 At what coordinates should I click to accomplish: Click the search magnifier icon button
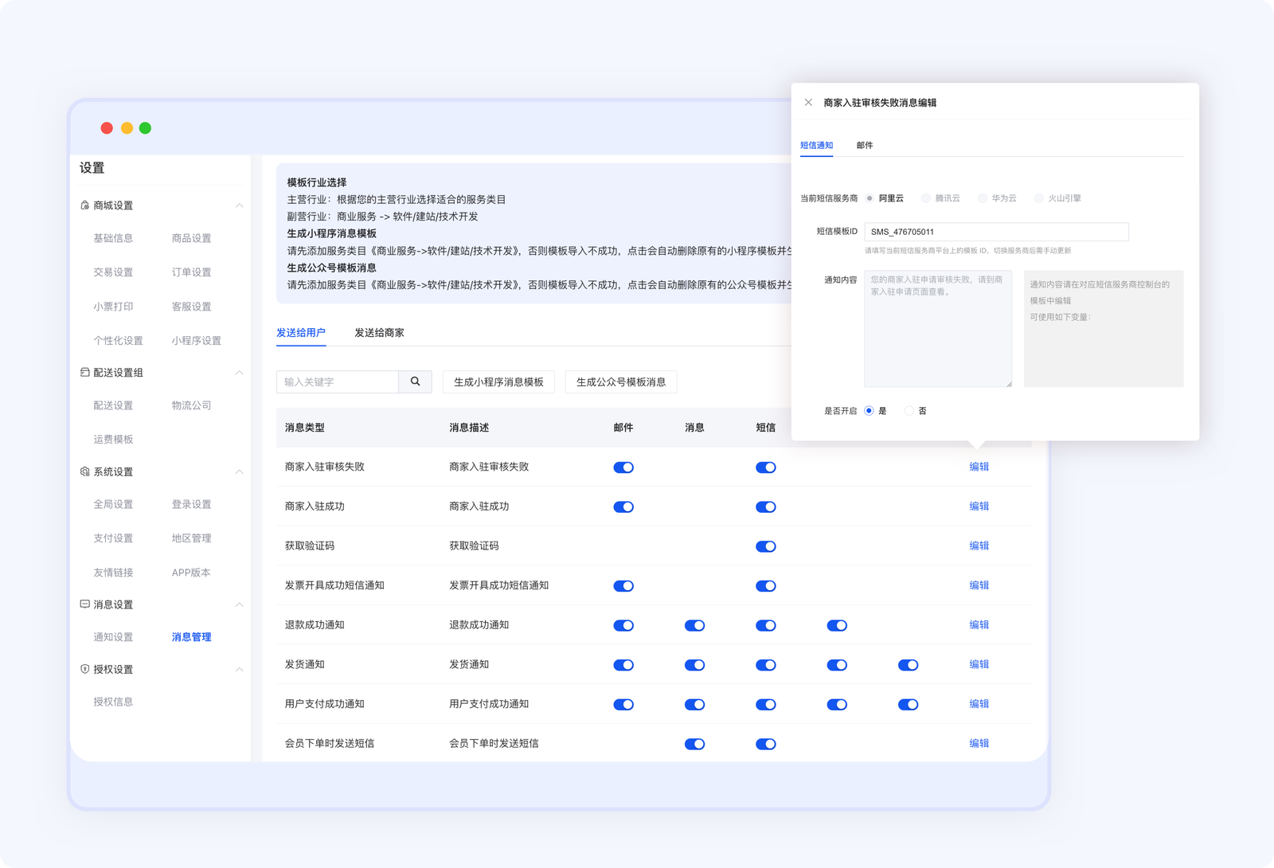415,381
